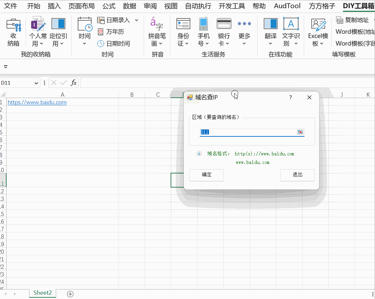Open the 时间 calendar clock icon
Screen dimensions: 375x299
point(85,24)
